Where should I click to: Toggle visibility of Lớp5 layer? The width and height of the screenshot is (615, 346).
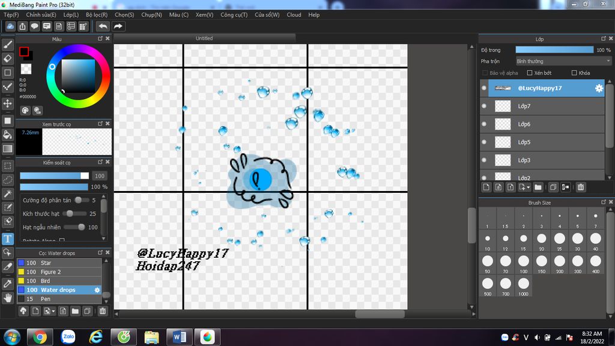[484, 142]
